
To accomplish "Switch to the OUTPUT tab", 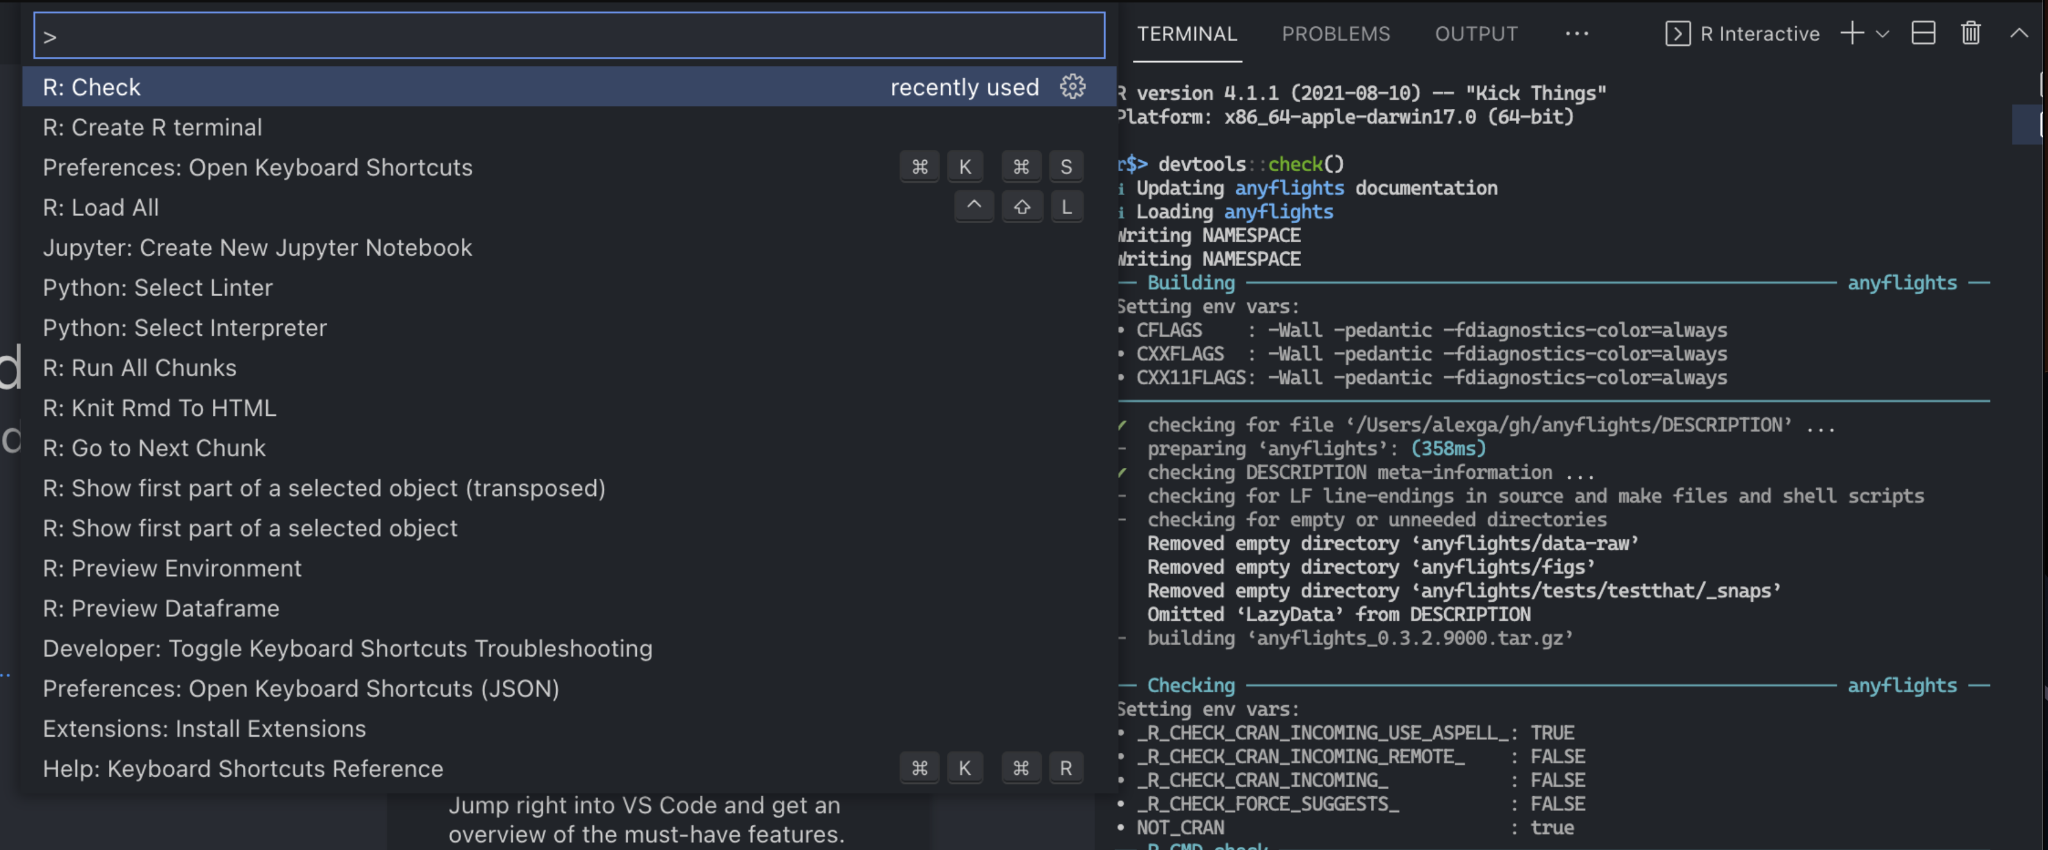I will pyautogui.click(x=1475, y=34).
